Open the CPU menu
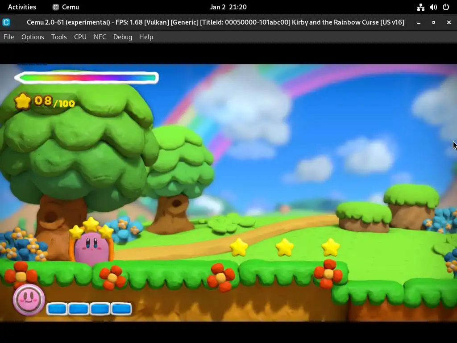 coord(80,37)
